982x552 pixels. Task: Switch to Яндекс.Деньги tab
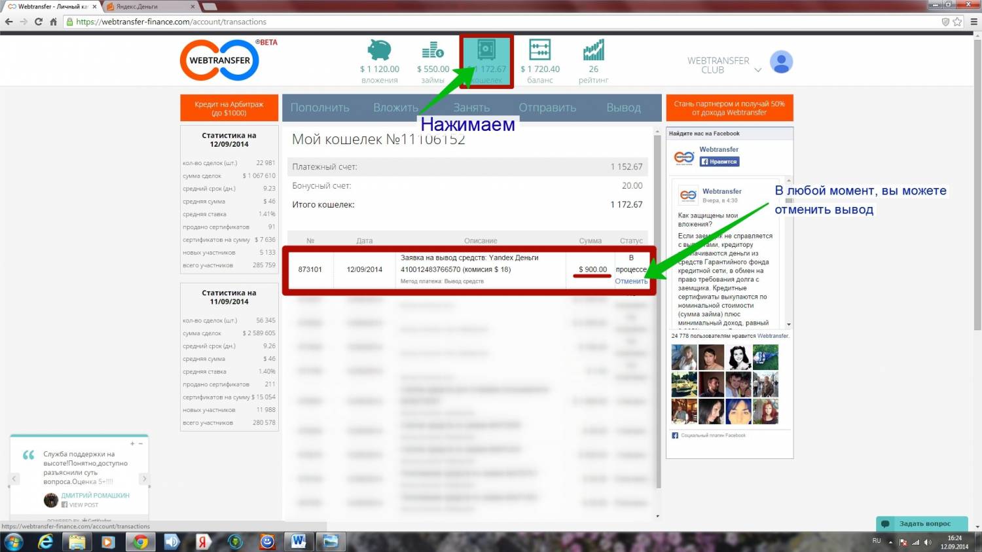[151, 7]
